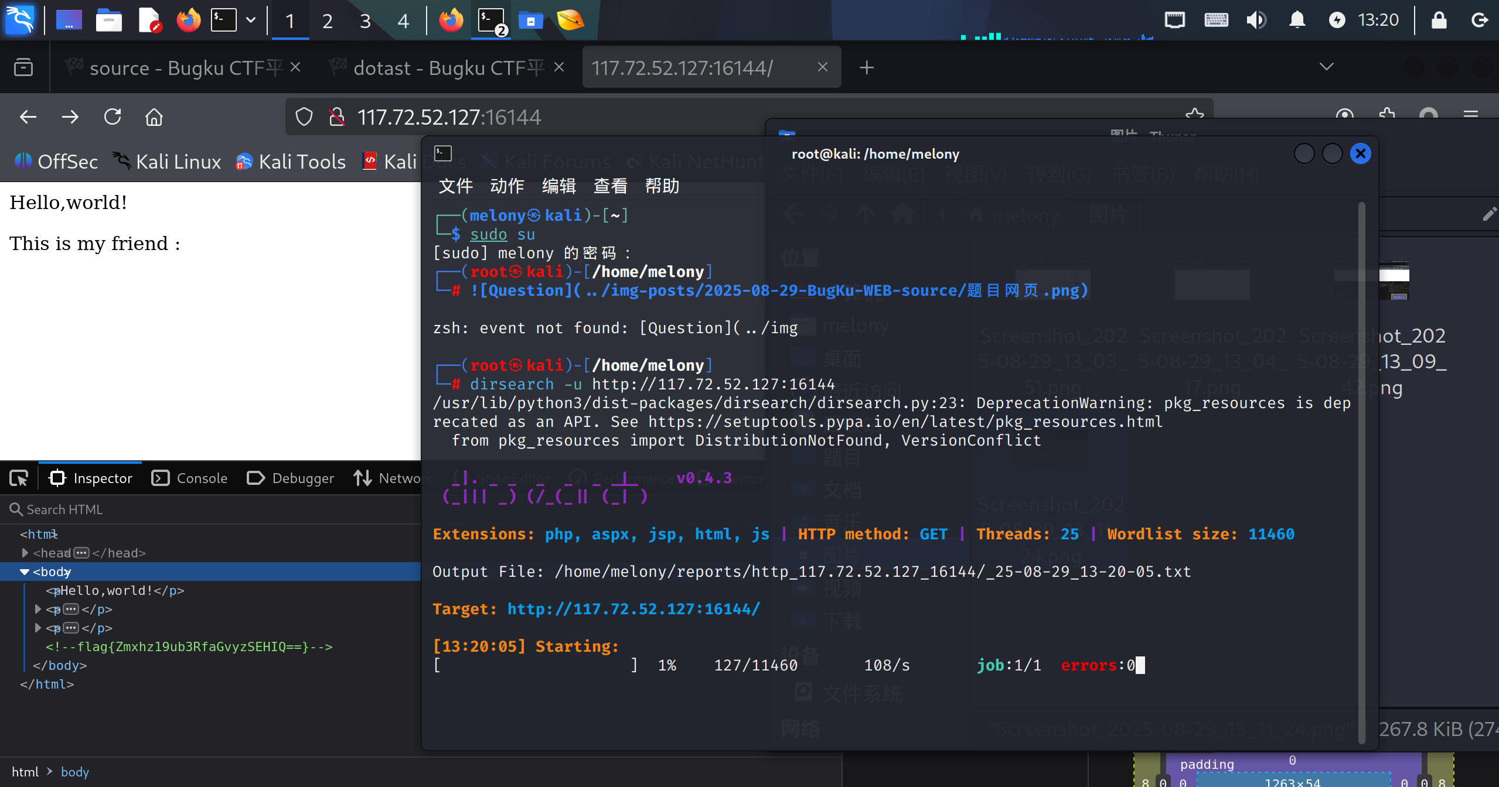Collapse the body element node
Viewport: 1499px width, 787px height.
(25, 572)
